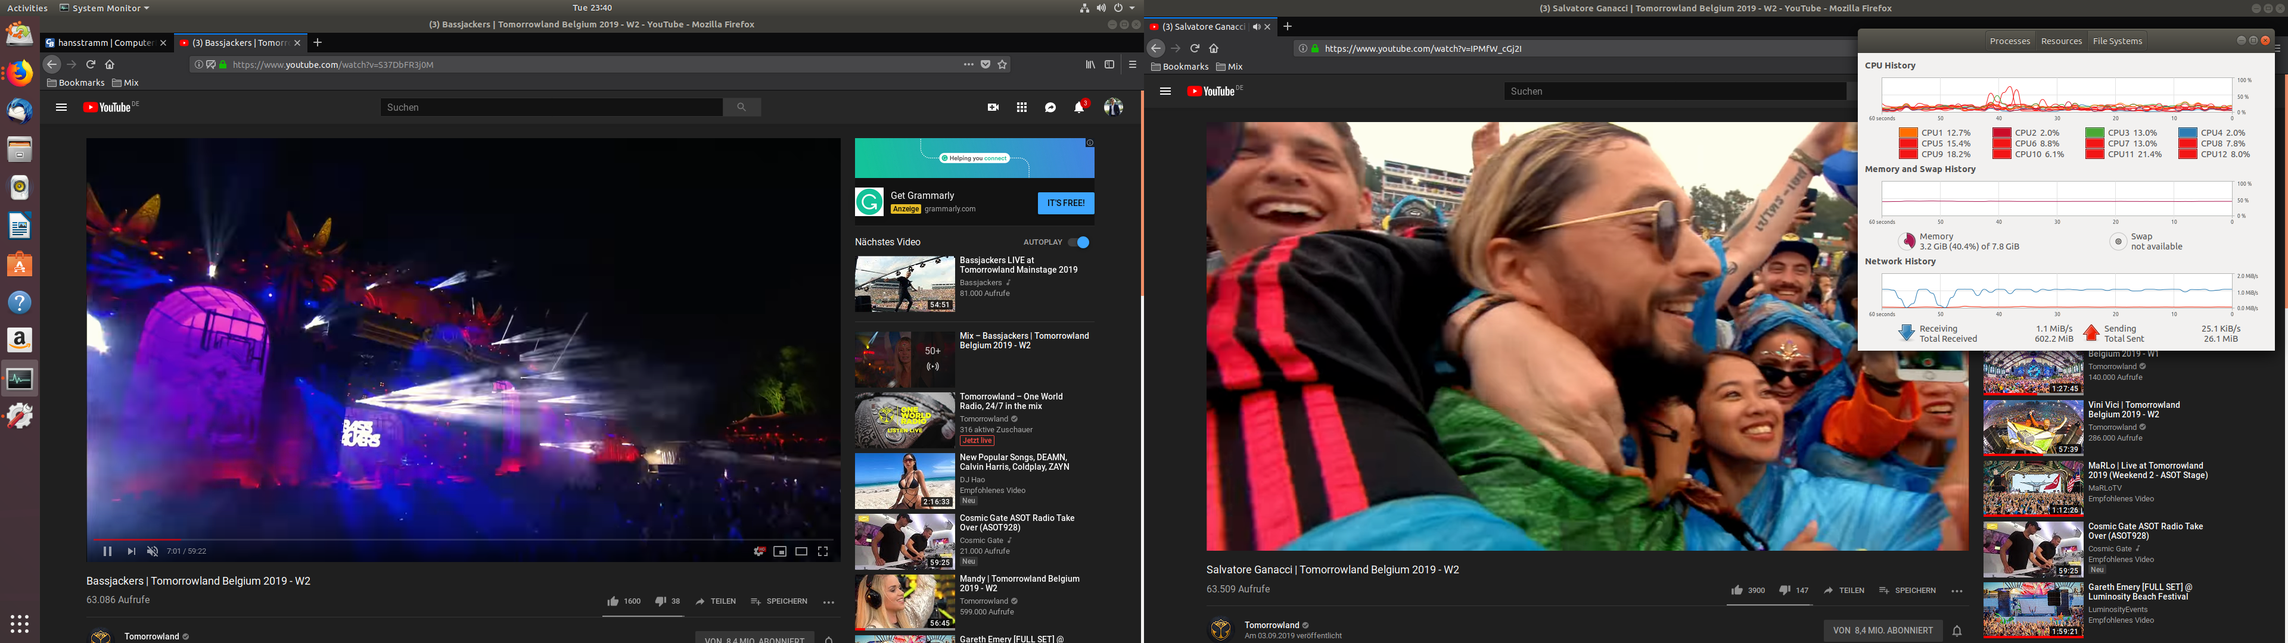Unmute the Bassjackers video player

(x=153, y=551)
